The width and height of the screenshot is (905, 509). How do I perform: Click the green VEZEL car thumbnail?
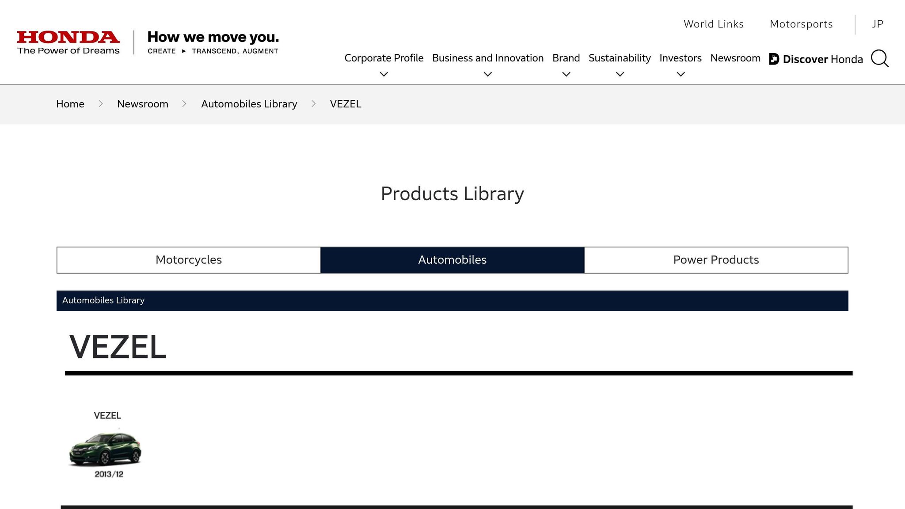tap(106, 449)
